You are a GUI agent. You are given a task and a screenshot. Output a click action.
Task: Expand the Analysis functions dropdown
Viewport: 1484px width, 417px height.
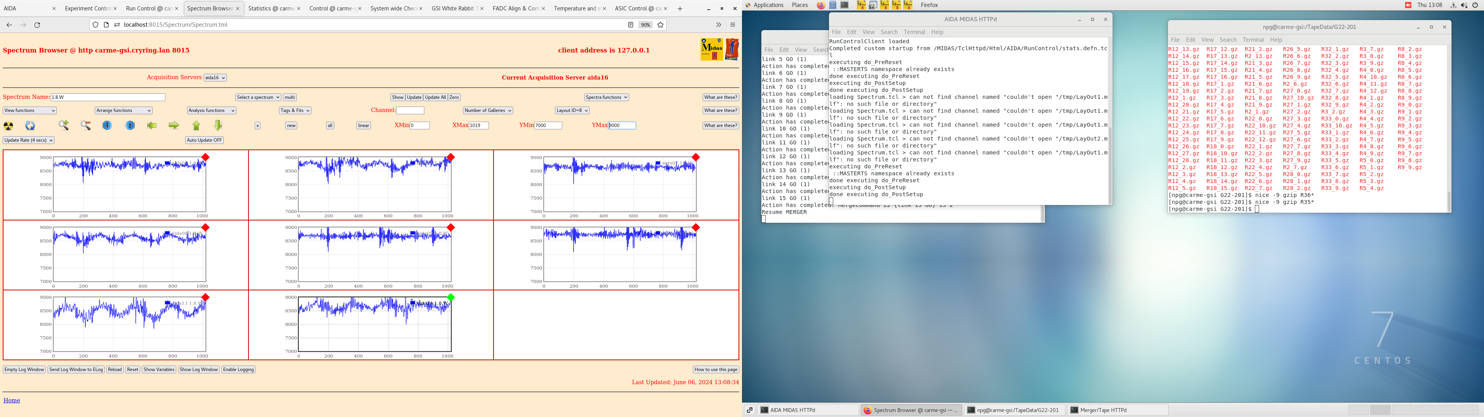click(211, 110)
